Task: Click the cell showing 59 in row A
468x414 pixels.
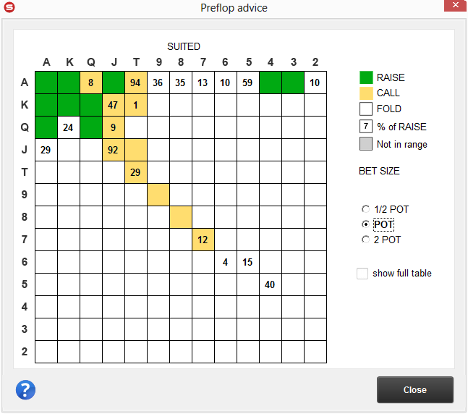Action: pyautogui.click(x=248, y=83)
